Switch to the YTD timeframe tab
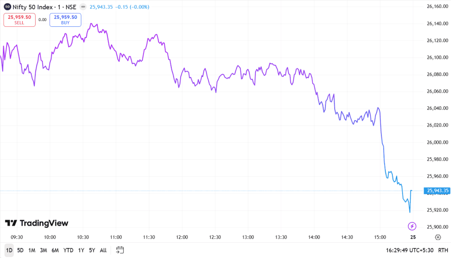This screenshot has width=451, height=258. pos(68,250)
